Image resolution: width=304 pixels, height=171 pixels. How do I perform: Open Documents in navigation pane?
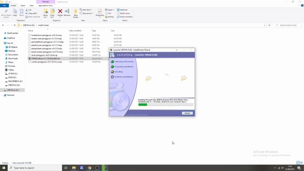click(13, 55)
